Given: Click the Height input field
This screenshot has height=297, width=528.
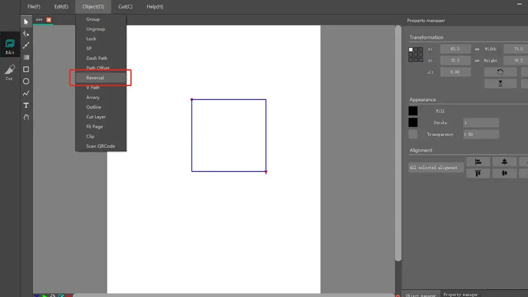Looking at the screenshot, I should [515, 60].
